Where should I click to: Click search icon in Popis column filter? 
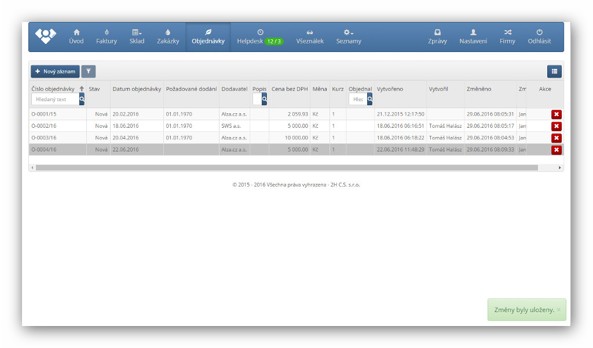point(264,99)
